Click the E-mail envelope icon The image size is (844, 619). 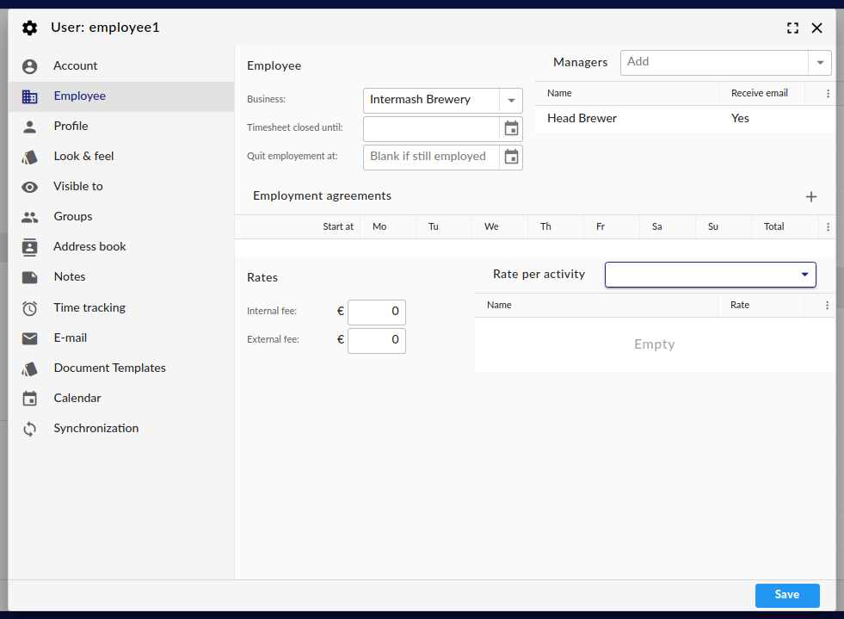coord(29,338)
